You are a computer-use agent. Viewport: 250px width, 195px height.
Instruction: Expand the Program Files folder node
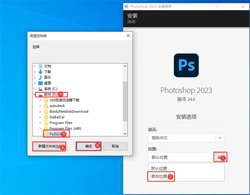coord(40,123)
